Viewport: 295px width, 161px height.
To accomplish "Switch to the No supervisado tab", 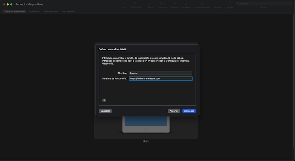I will (51, 11).
